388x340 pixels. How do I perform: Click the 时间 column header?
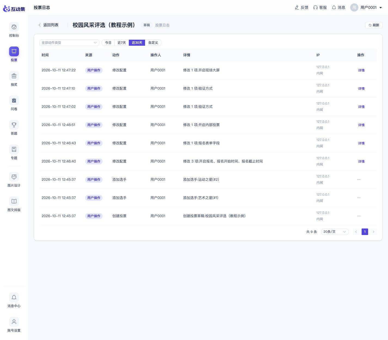(45, 55)
